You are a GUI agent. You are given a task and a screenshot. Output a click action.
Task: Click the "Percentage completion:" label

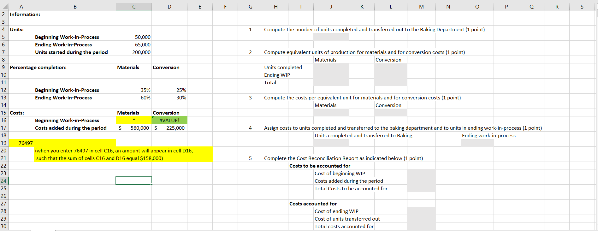tap(38, 67)
